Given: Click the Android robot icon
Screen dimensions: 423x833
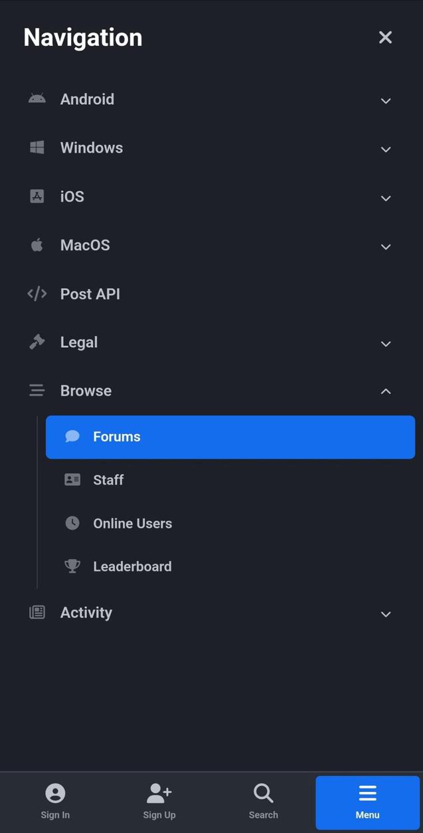Looking at the screenshot, I should point(37,99).
